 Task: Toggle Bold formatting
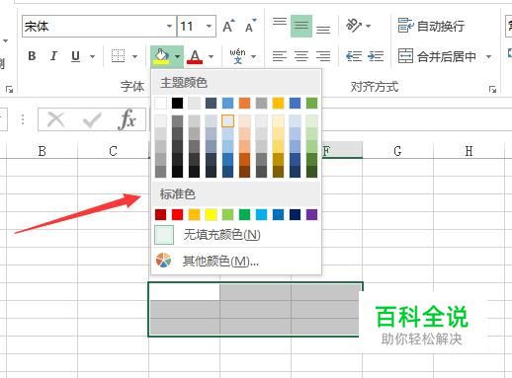coord(32,56)
